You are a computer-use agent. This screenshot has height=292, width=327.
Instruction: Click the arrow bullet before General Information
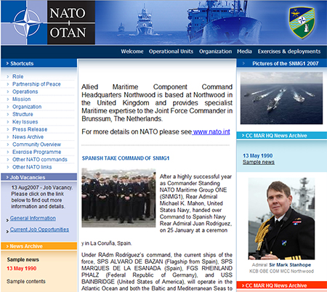tap(7, 220)
